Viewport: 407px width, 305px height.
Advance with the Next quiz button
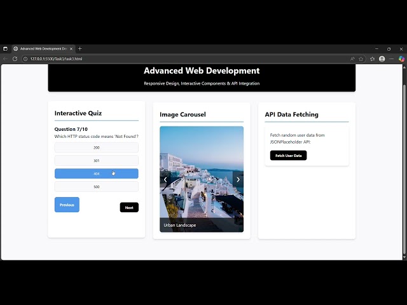(129, 208)
